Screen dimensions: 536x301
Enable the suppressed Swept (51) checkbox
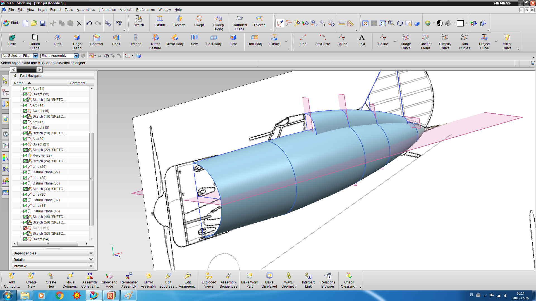pyautogui.click(x=25, y=228)
